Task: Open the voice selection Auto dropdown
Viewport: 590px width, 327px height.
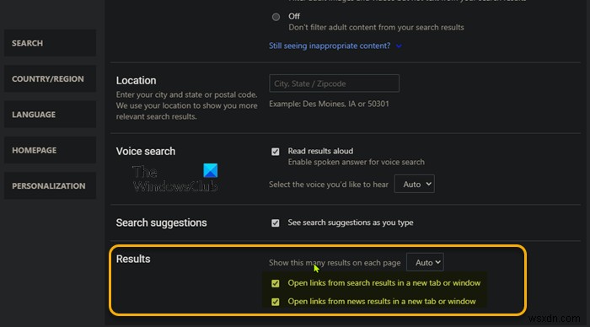Action: click(x=415, y=184)
